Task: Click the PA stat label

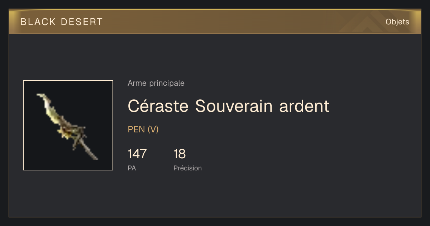Action: (132, 168)
